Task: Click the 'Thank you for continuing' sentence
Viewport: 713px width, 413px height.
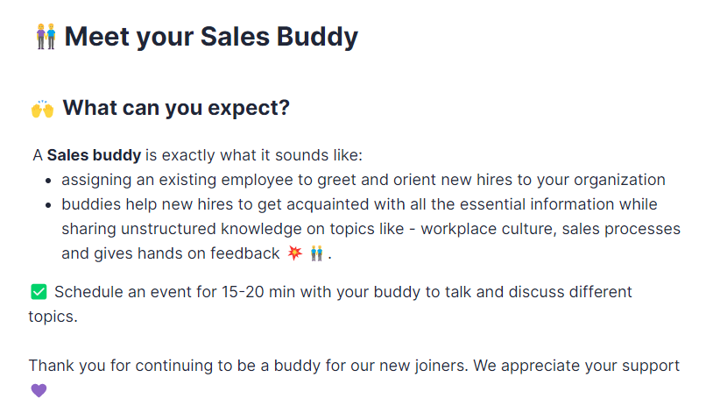Action: [175, 366]
